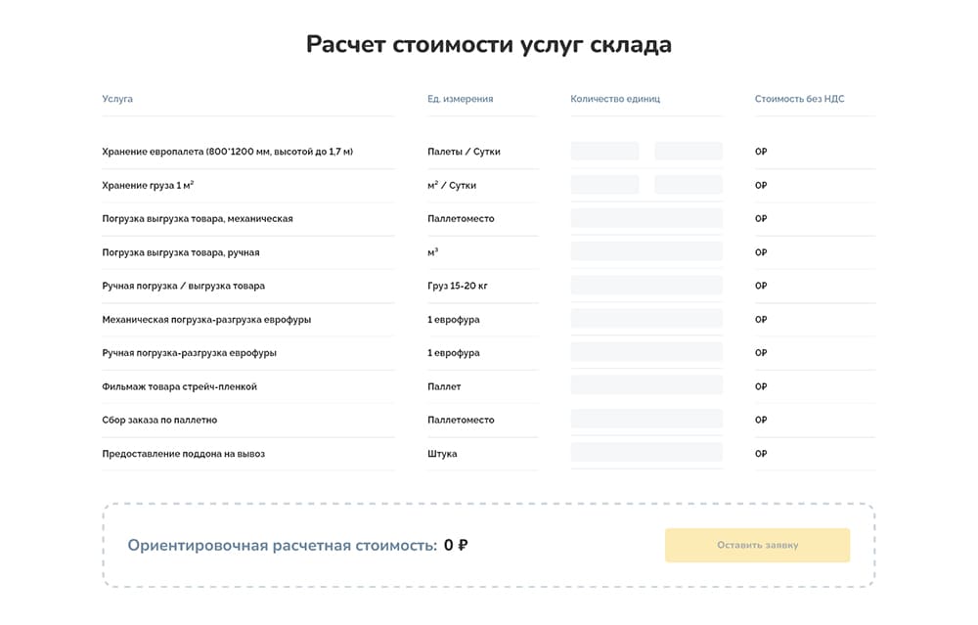Focus right quantity field for Хранение европалета
978x625 pixels.
tap(688, 151)
